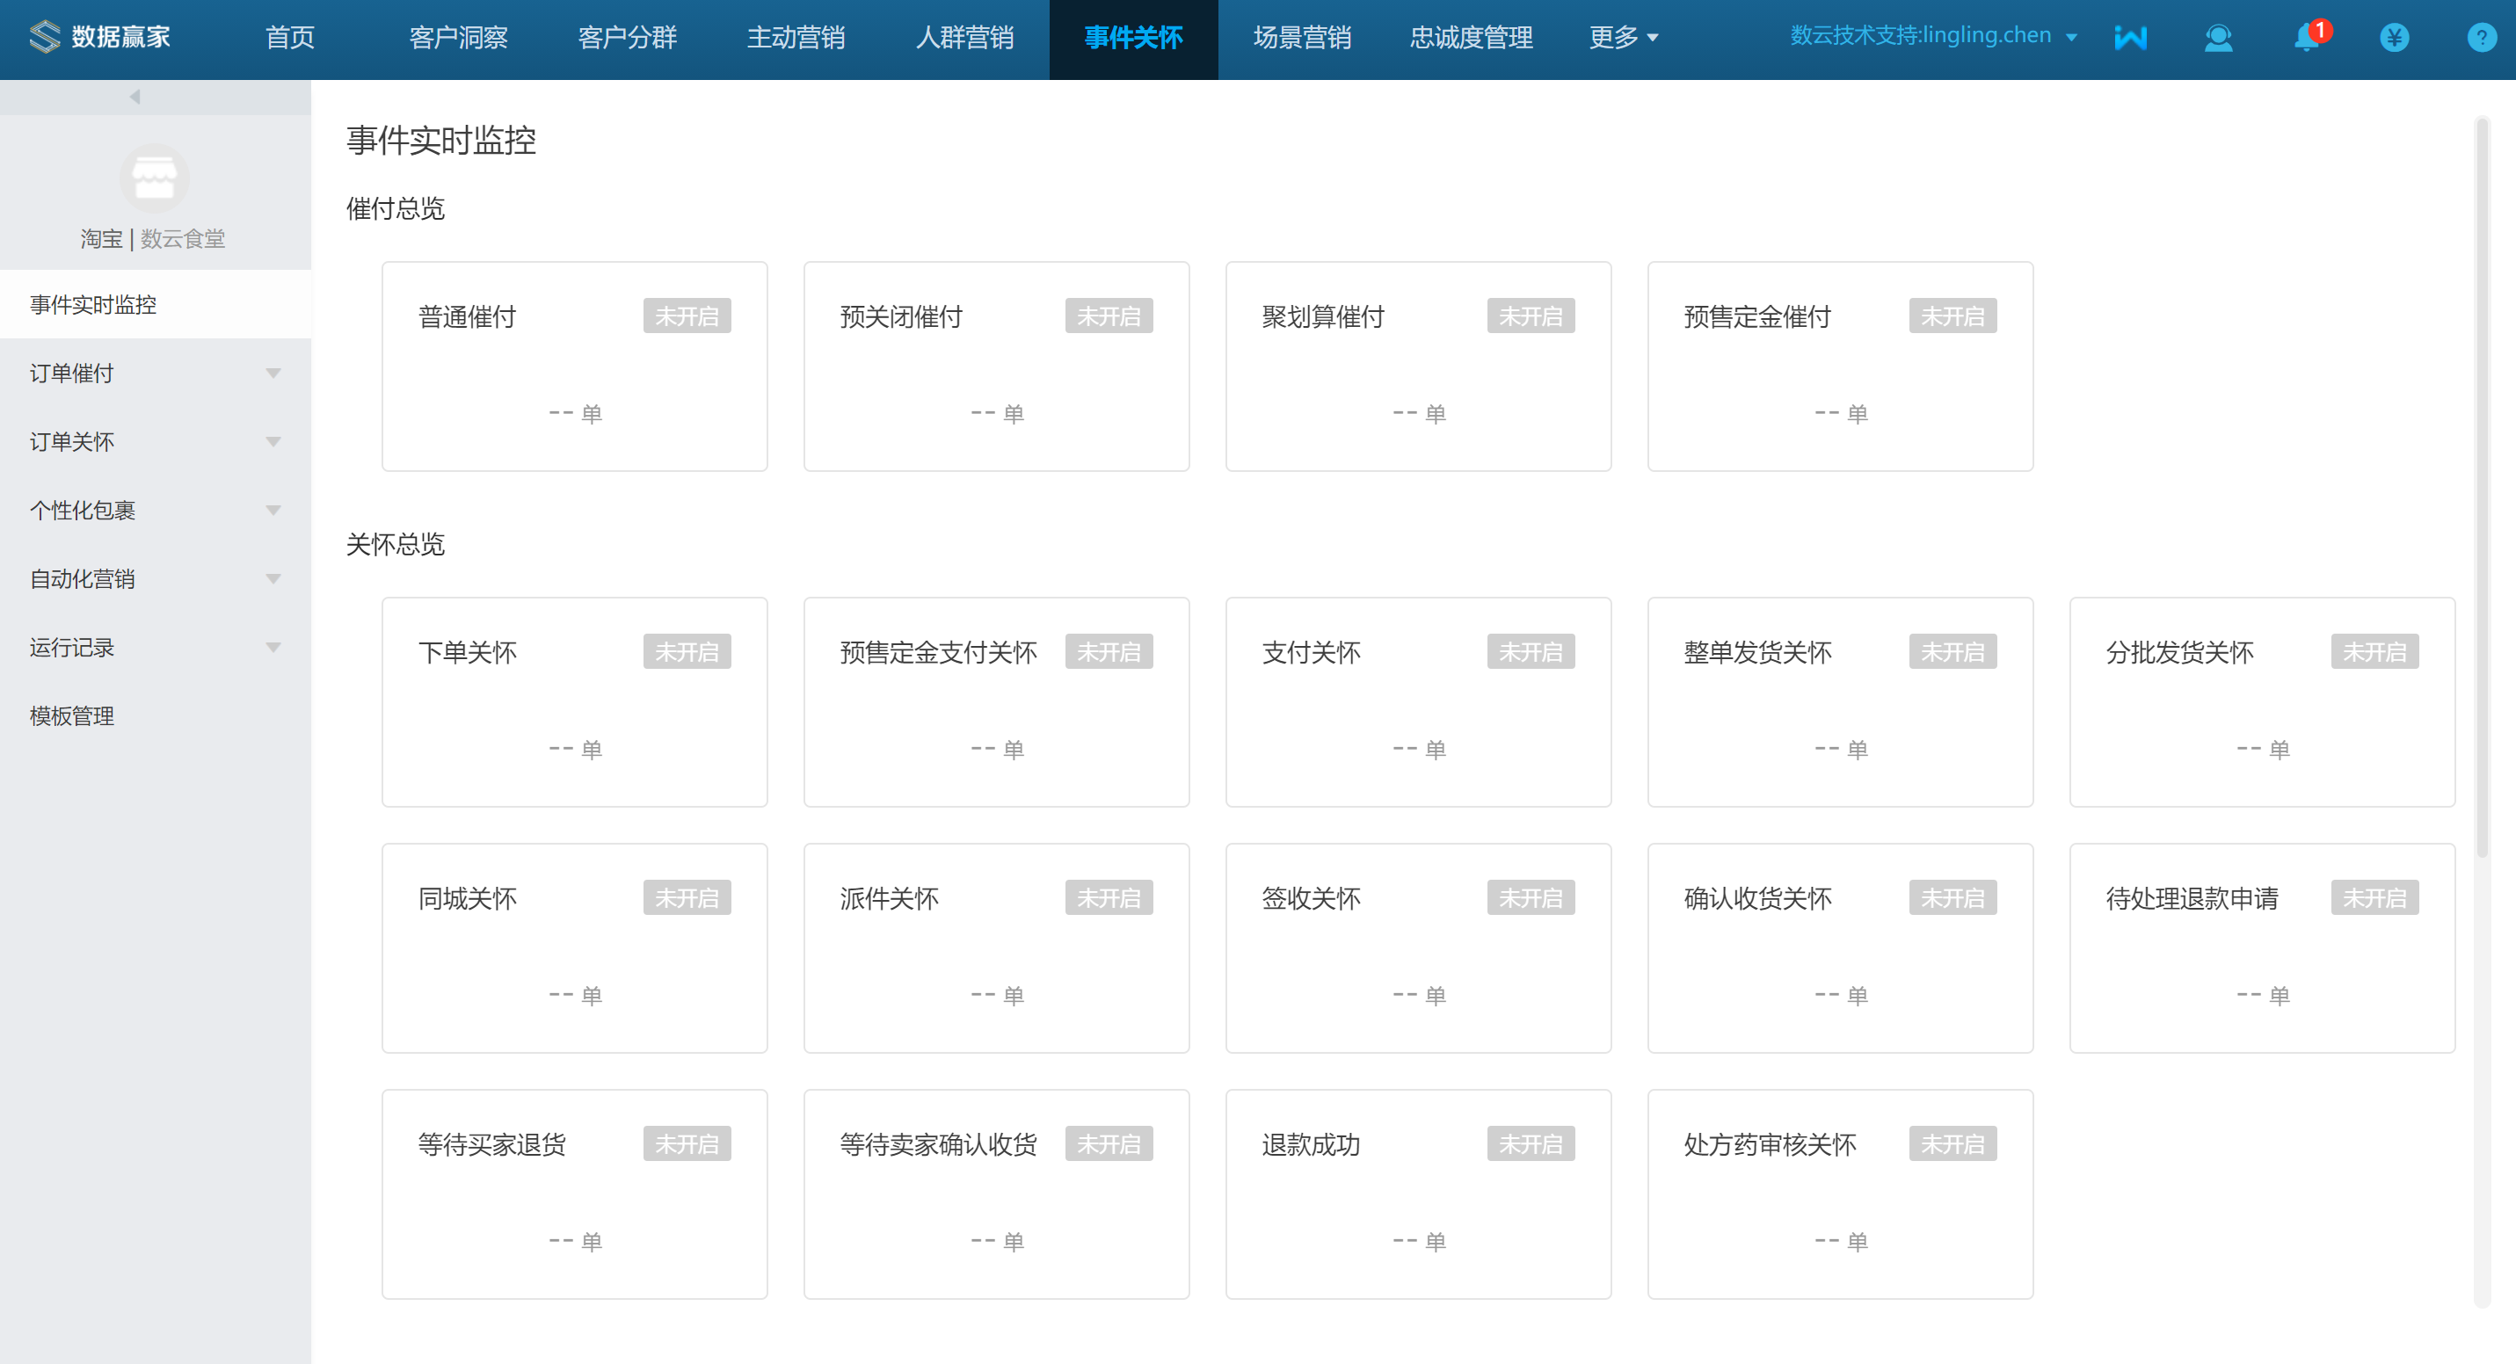Click 未开启 status on 待处理退款申请 card
Image resolution: width=2516 pixels, height=1364 pixels.
point(2374,898)
